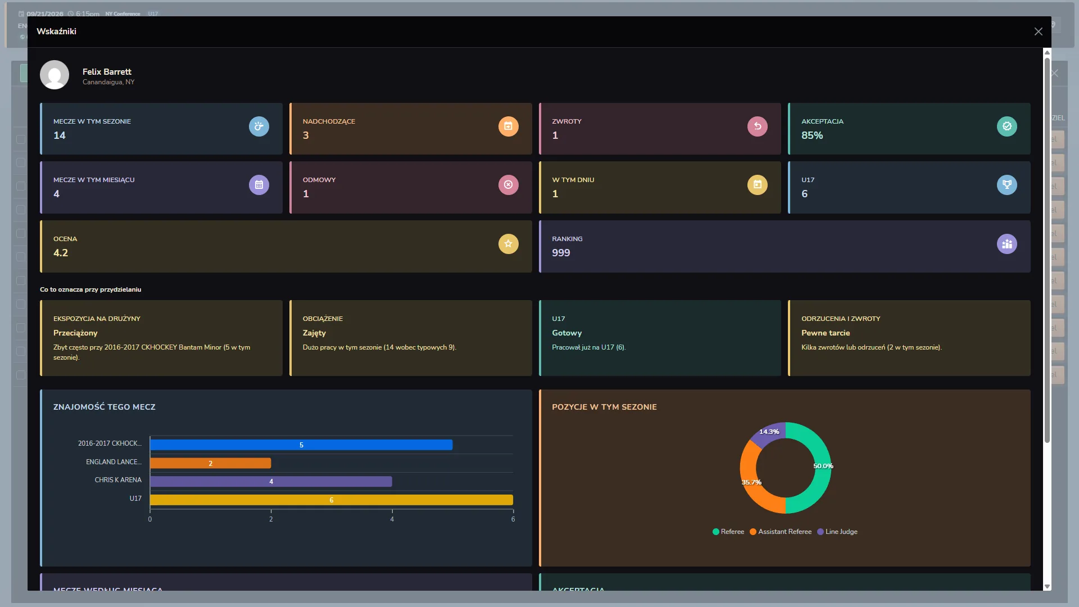Toggle Line Judge legend entry
The image size is (1079, 607).
pos(837,532)
